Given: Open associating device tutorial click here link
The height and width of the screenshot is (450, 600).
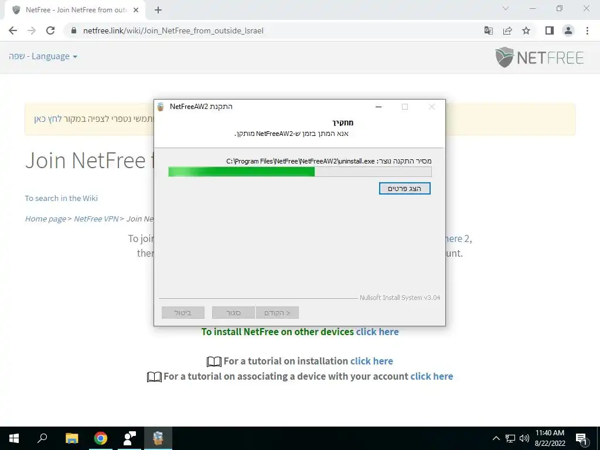Looking at the screenshot, I should 432,376.
